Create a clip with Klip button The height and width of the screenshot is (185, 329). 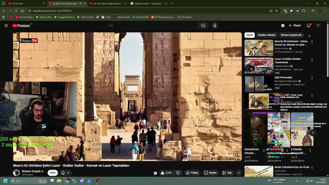tap(227, 173)
